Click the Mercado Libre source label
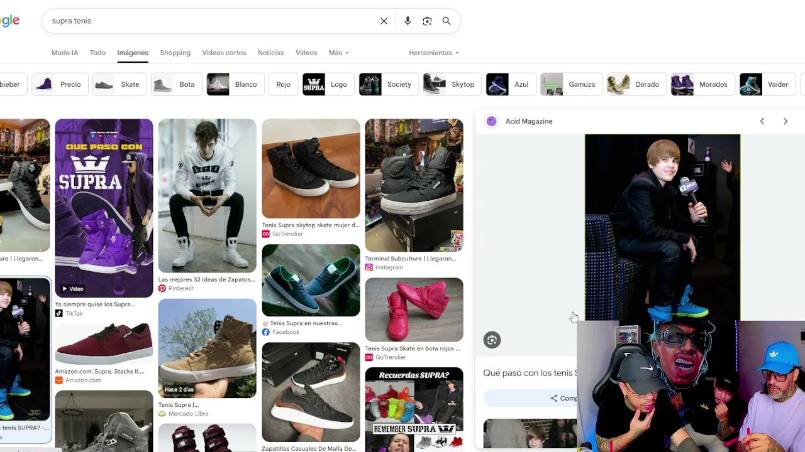 click(x=184, y=414)
